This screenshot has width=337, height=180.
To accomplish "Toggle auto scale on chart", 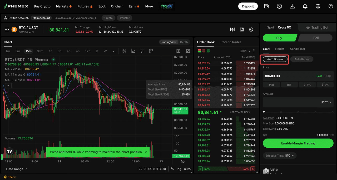I will pyautogui.click(x=187, y=169).
